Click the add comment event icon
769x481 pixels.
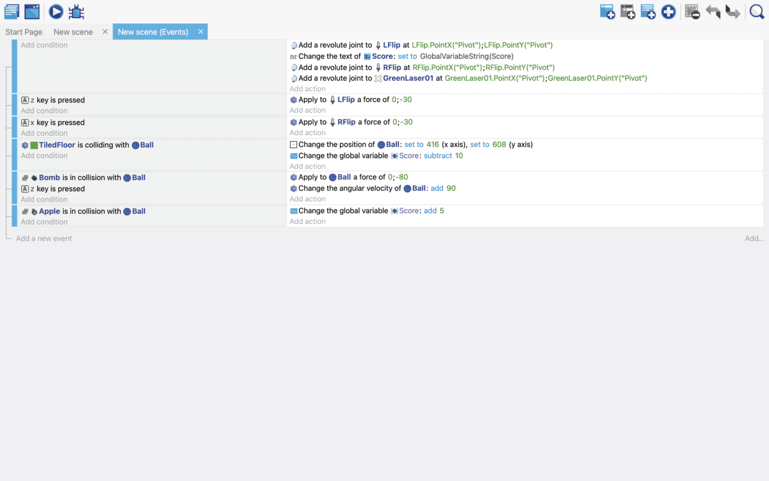648,12
